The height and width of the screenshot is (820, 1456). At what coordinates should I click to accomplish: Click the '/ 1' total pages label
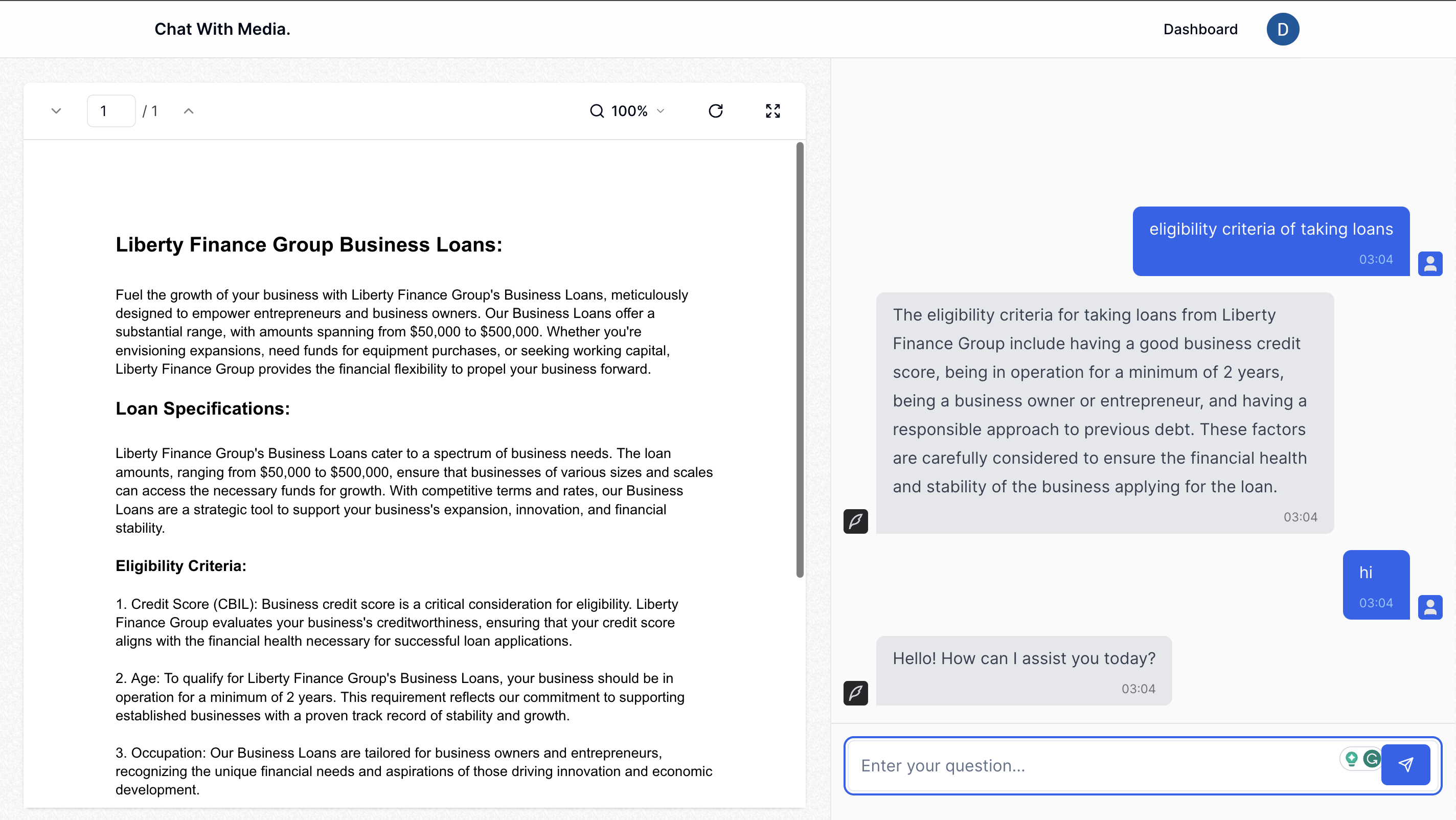coord(150,111)
